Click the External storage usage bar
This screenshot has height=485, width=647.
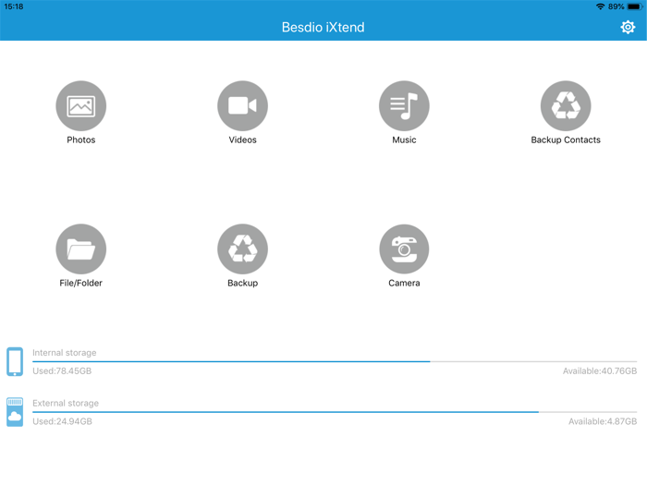[x=334, y=412]
